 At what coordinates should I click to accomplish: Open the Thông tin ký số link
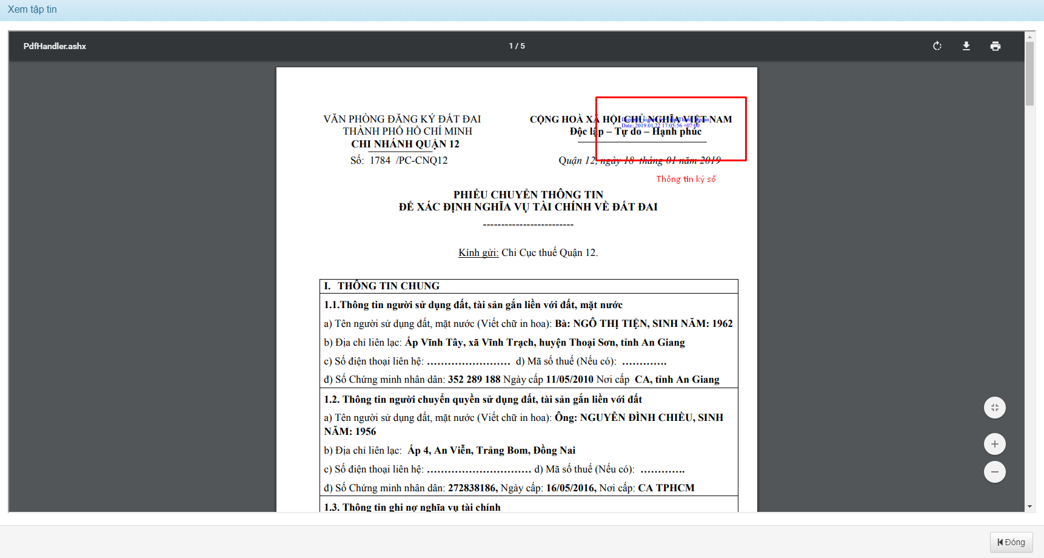point(686,179)
